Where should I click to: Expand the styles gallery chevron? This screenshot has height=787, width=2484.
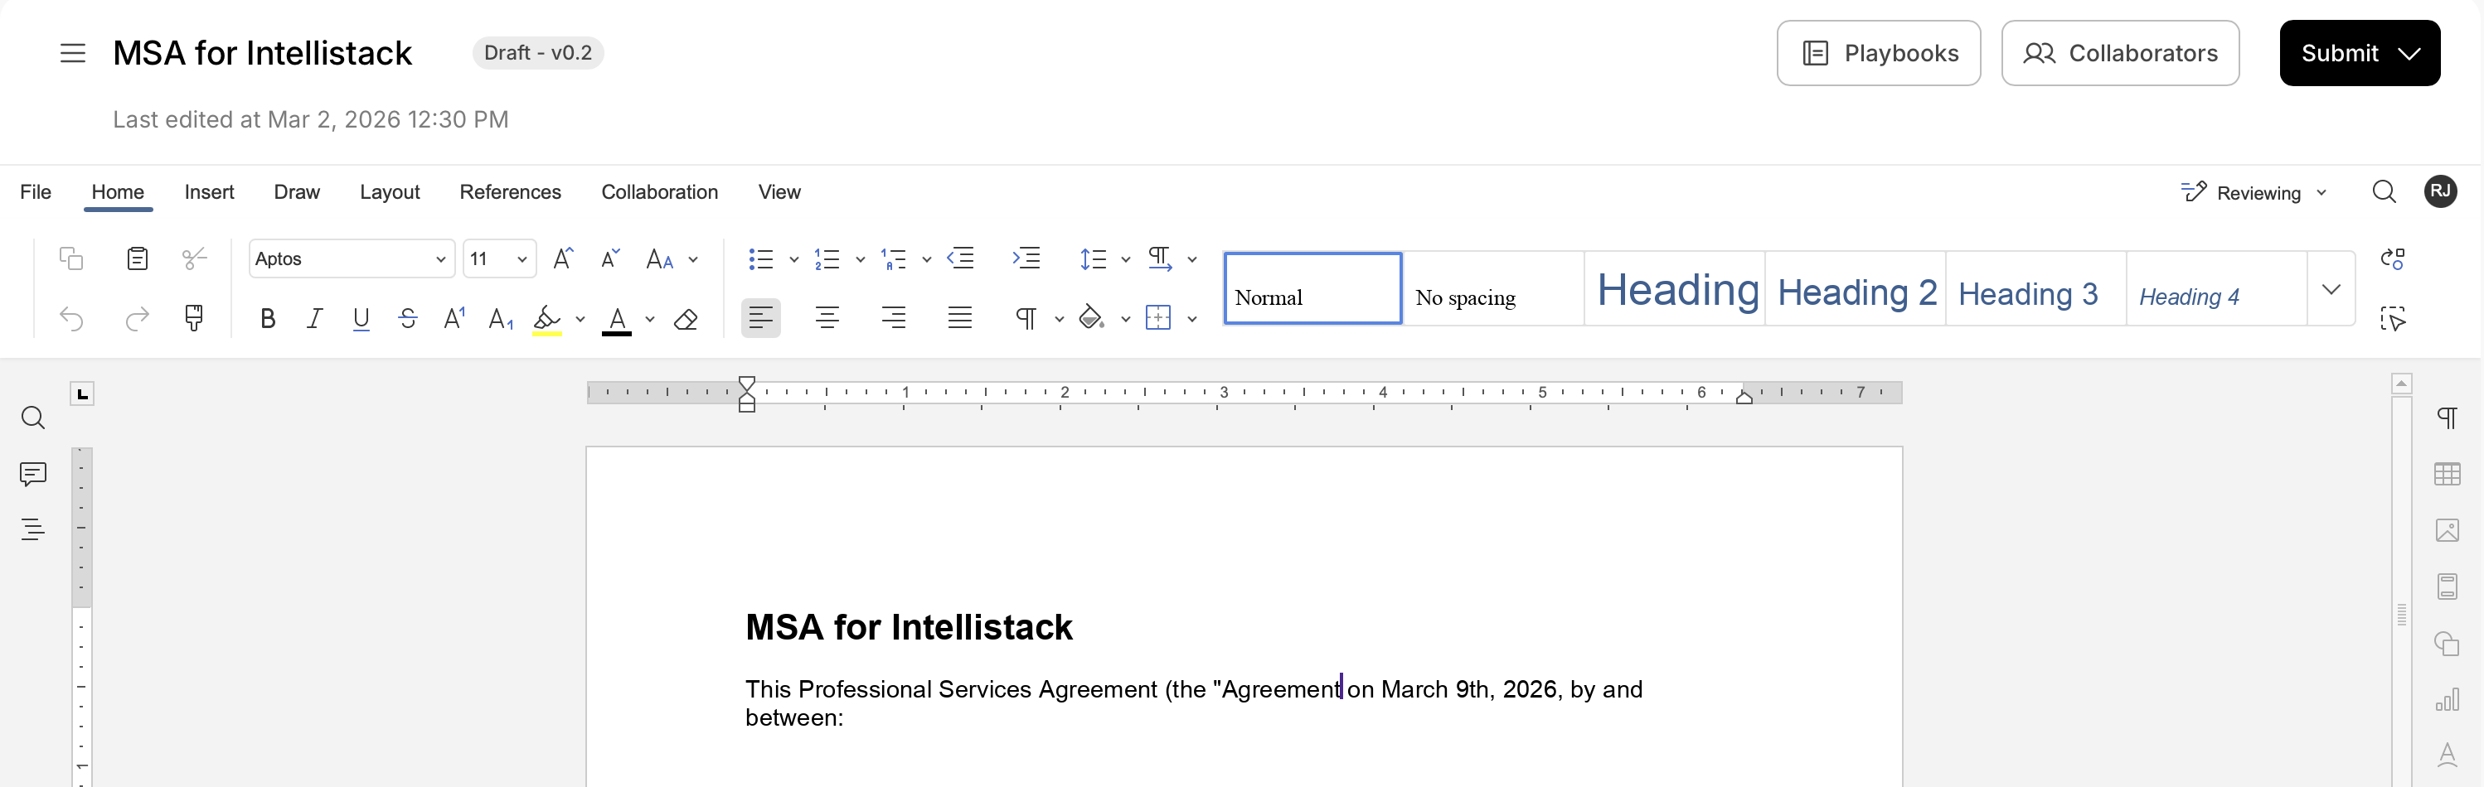(x=2331, y=289)
